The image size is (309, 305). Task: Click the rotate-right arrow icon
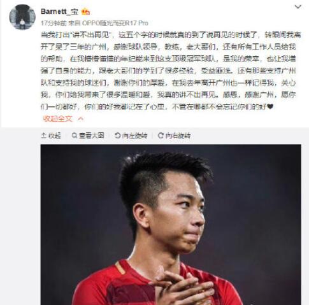161,136
